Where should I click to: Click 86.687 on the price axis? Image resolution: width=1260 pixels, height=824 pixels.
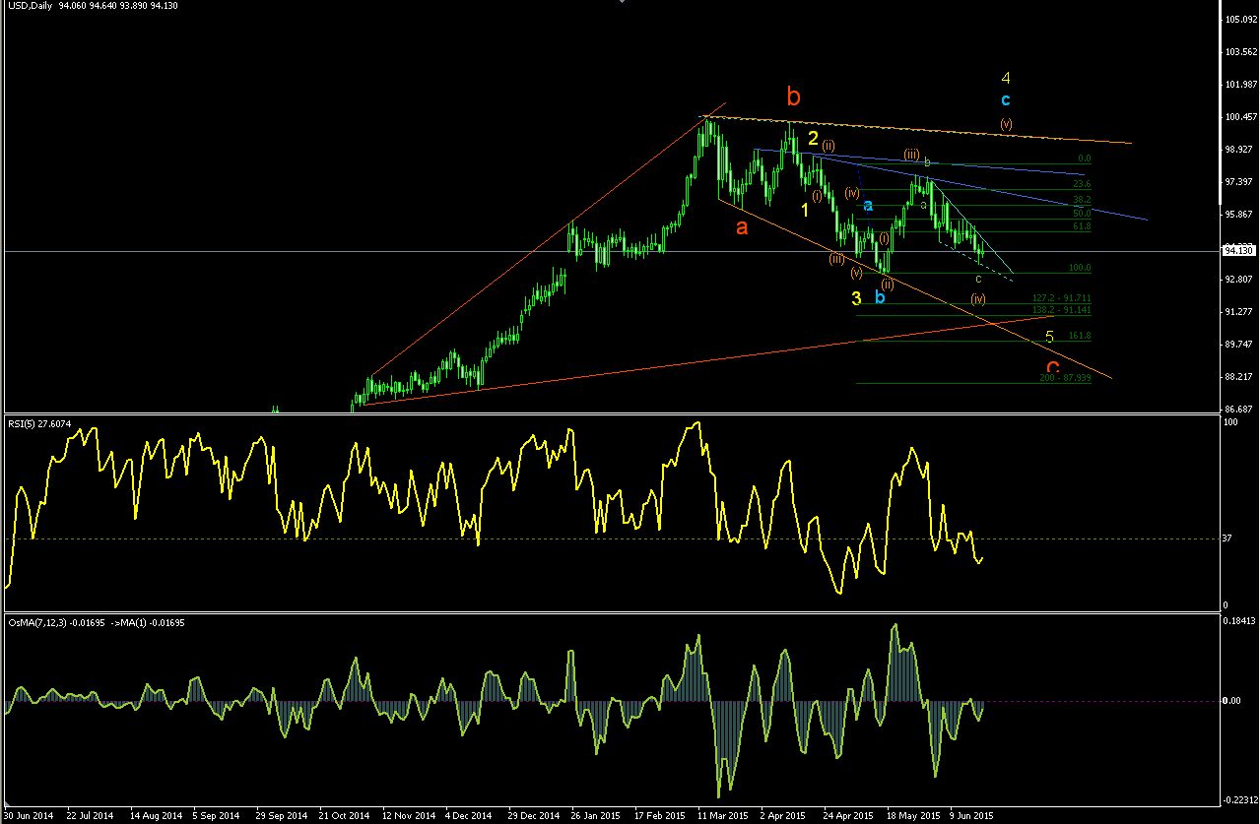(1237, 410)
